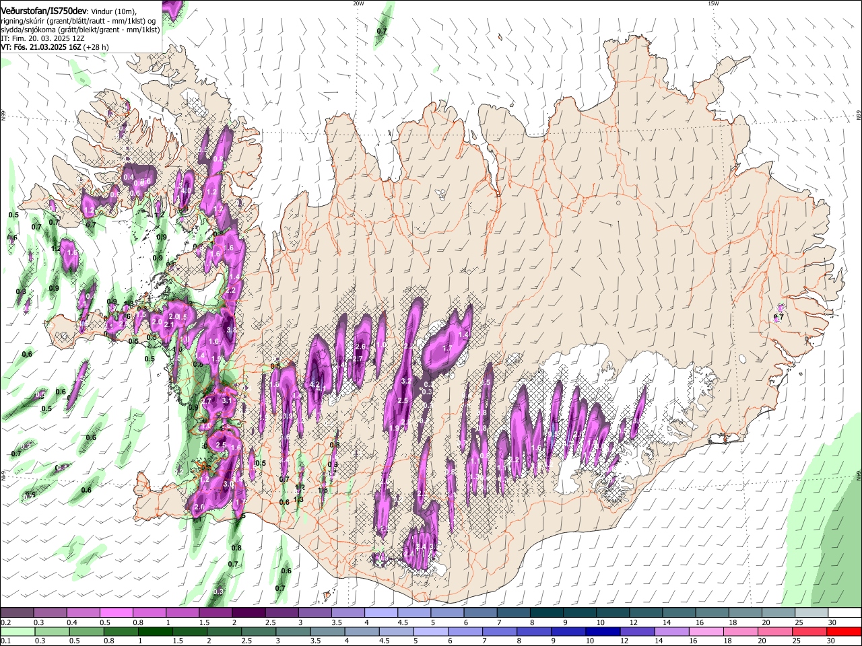This screenshot has height=646, width=862.
Task: Click the snow legend swatch between 0.5 and 0.8
Action: pyautogui.click(x=116, y=613)
